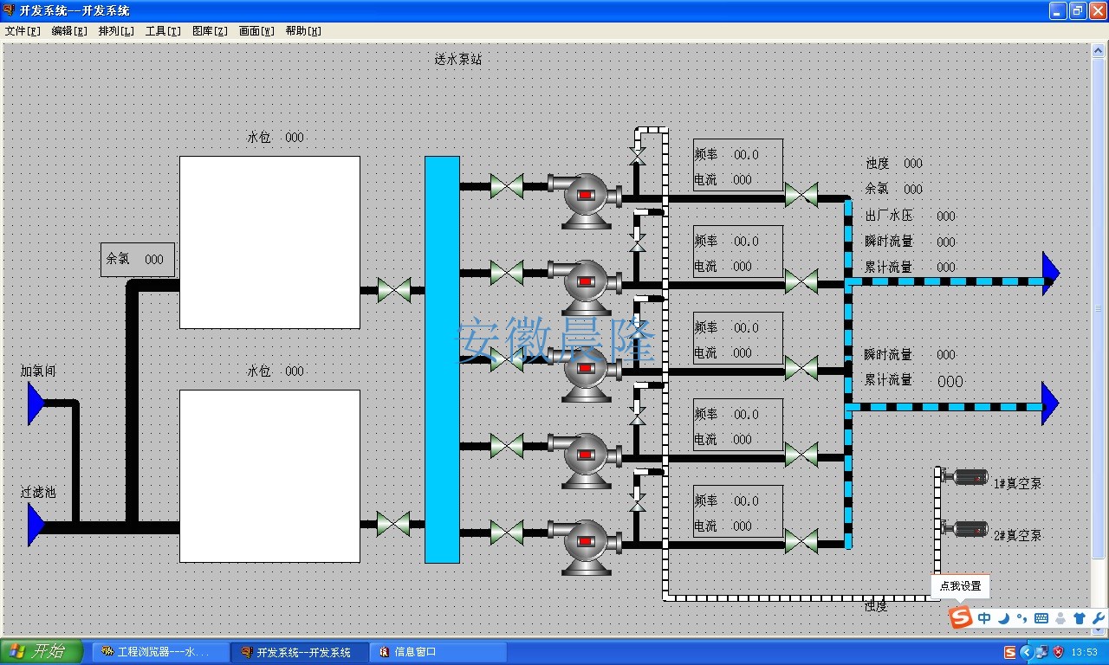Select outlet valve on third pump line
Screen dimensions: 1109x665
click(801, 368)
